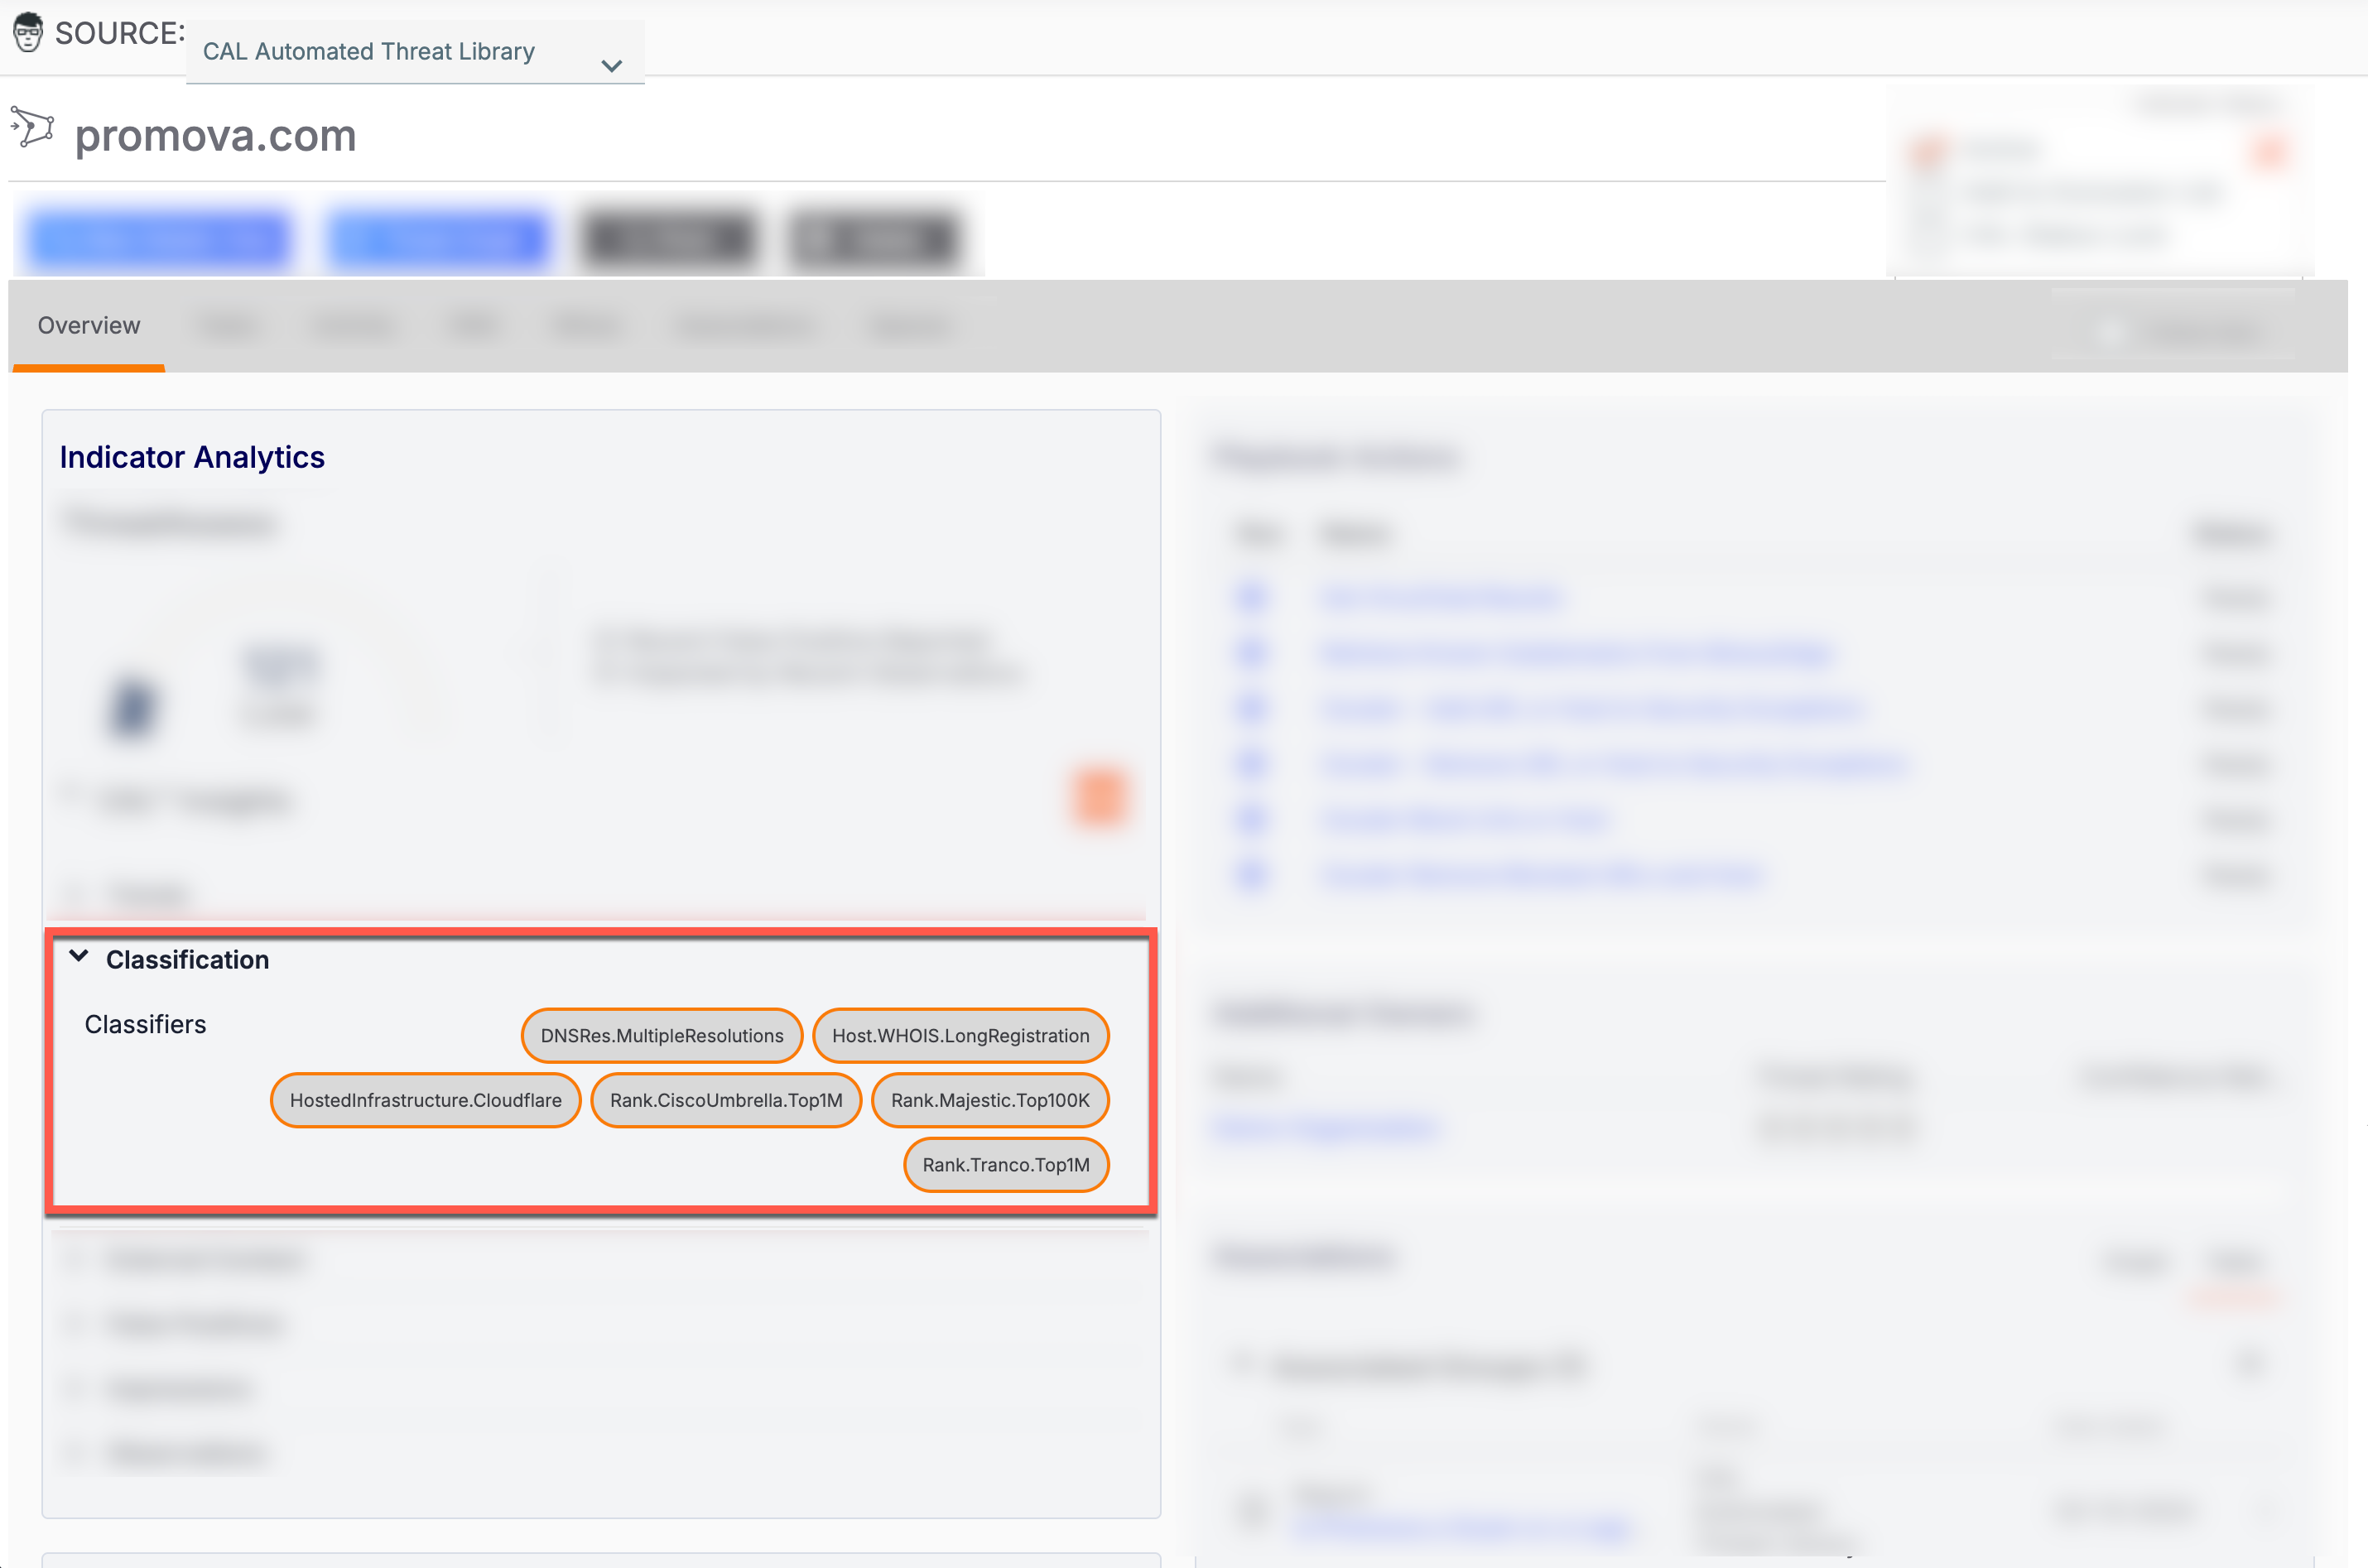
Task: Click the Host.WHOIS.LongRegistration classifier tag
Action: click(960, 1035)
